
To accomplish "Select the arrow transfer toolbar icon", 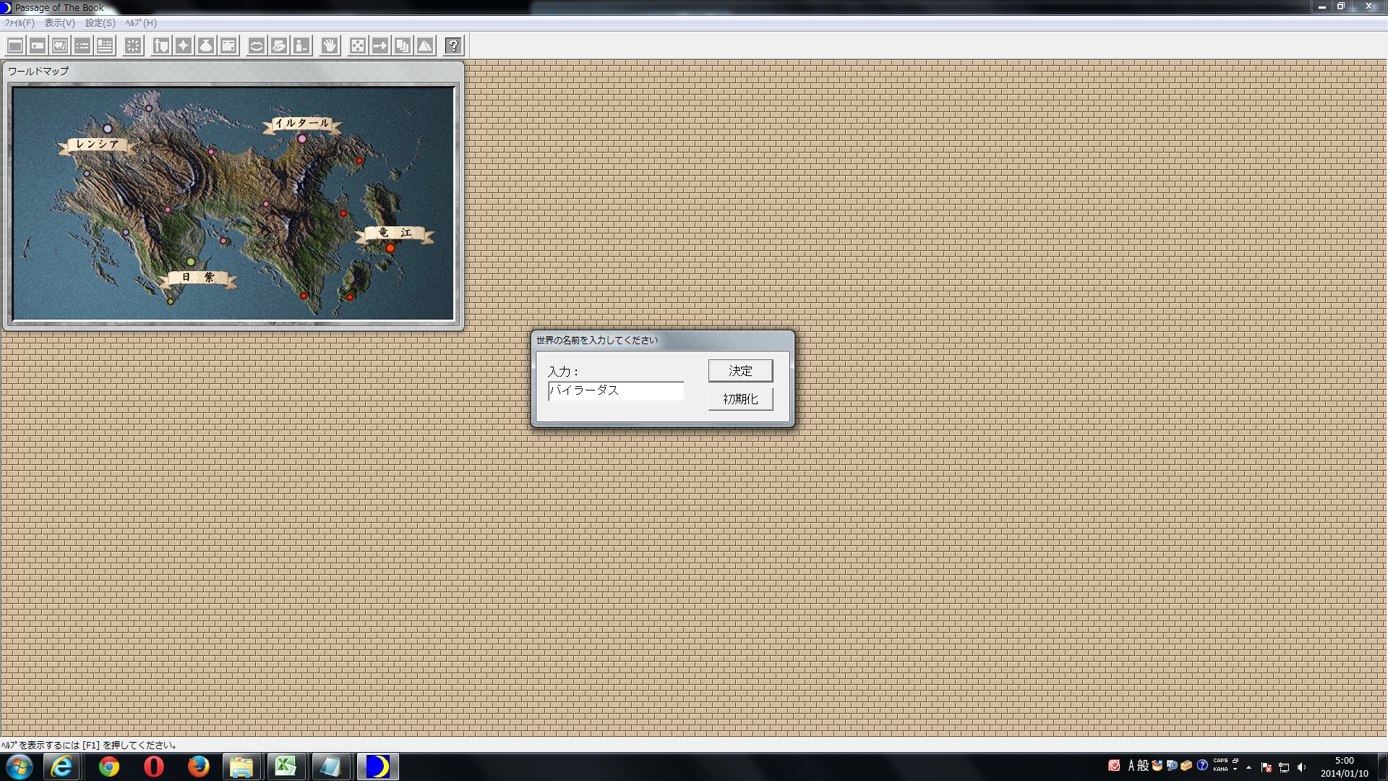I will [x=380, y=46].
